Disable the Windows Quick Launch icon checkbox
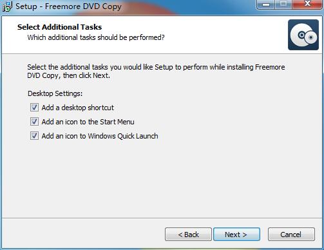 click(x=34, y=136)
